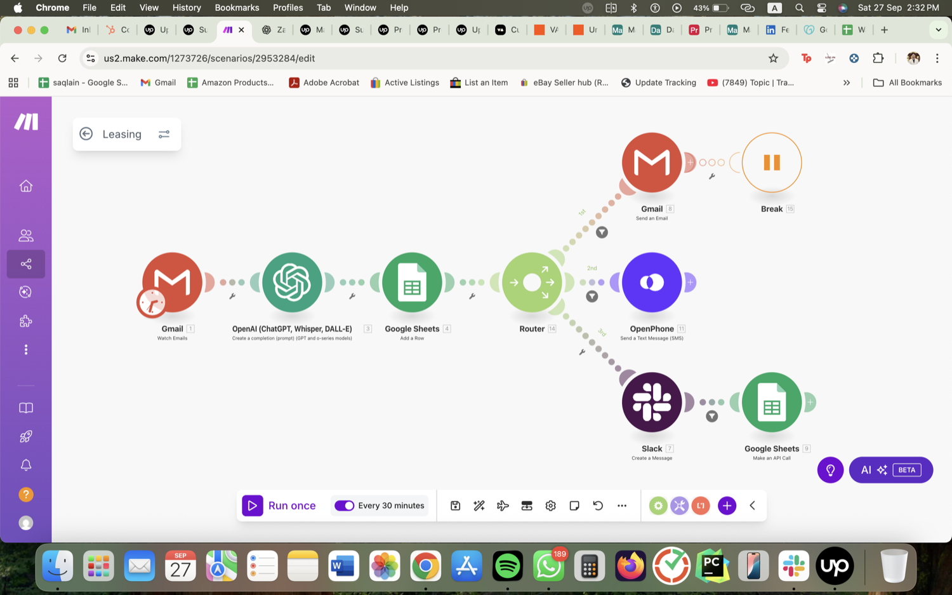The width and height of the screenshot is (952, 595).
Task: Open Scenarios share icon in the sidebar
Action: (26, 264)
